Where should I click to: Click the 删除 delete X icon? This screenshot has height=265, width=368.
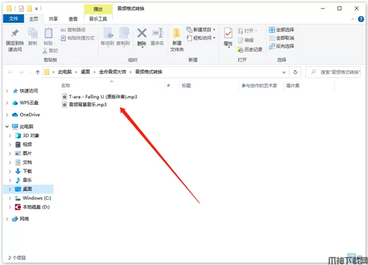[142, 34]
